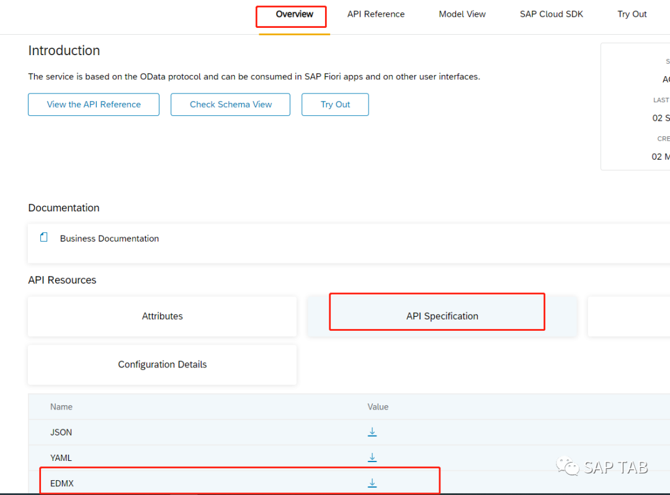Click the Business Documentation document icon
Image resolution: width=670 pixels, height=495 pixels.
[x=43, y=237]
